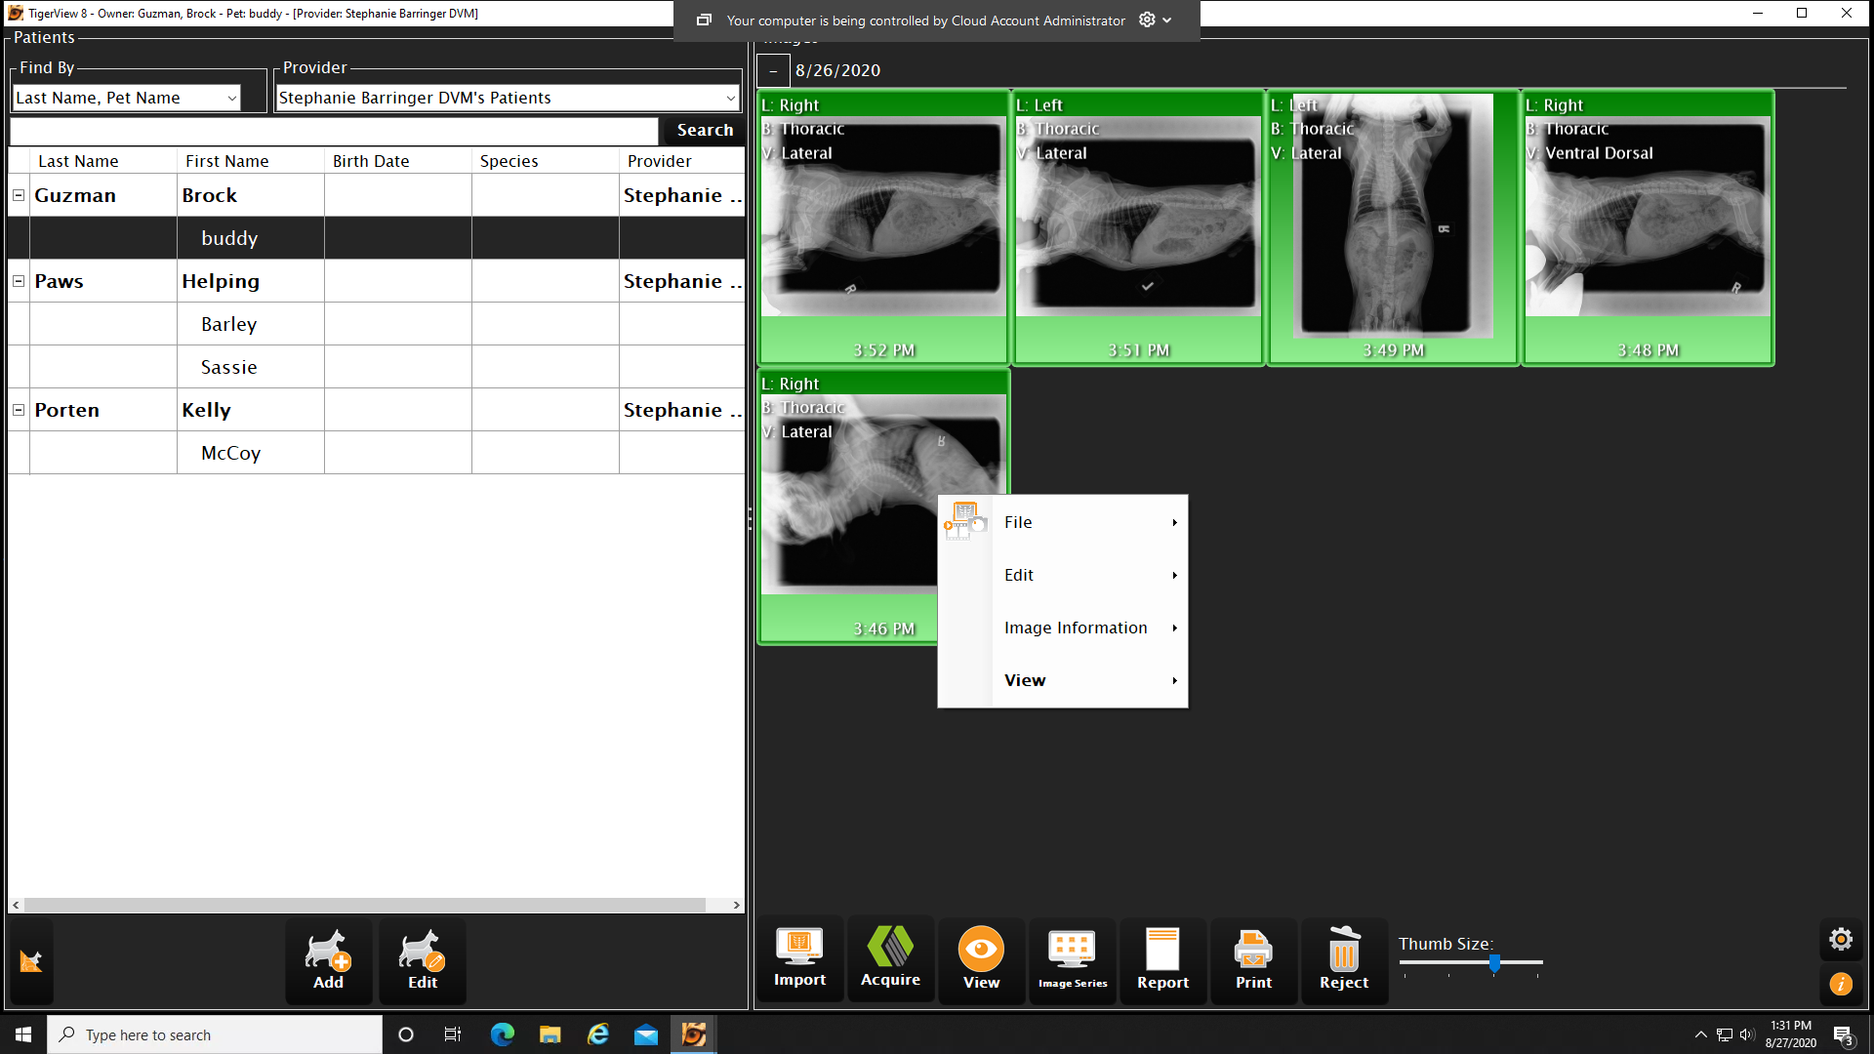
Task: Click the Reject trash icon
Action: pos(1344,958)
